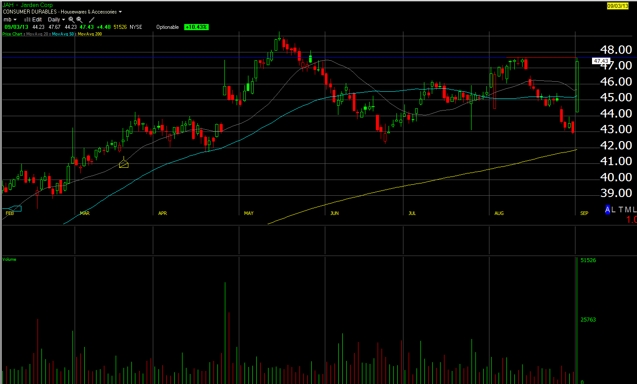
Task: Toggle the M scale option
Action: tap(628, 210)
